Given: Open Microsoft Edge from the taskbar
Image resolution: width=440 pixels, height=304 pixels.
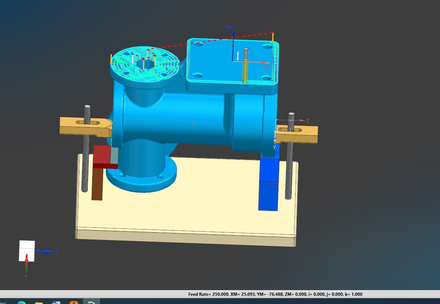Looking at the screenshot, I should pos(22,303).
